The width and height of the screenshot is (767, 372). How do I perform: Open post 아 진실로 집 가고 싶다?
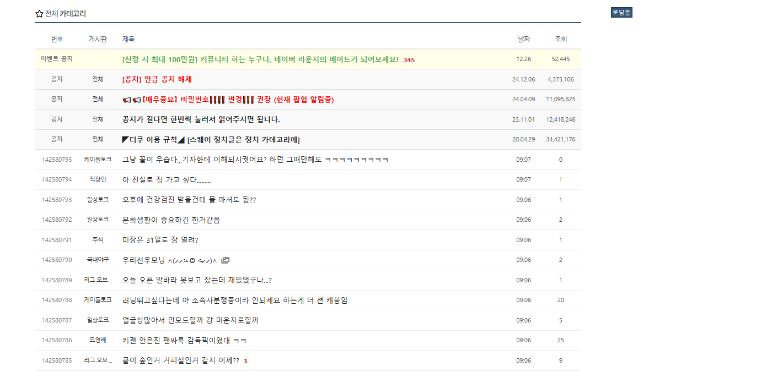pyautogui.click(x=166, y=180)
